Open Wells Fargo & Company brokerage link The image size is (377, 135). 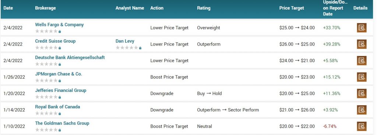pos(59,25)
